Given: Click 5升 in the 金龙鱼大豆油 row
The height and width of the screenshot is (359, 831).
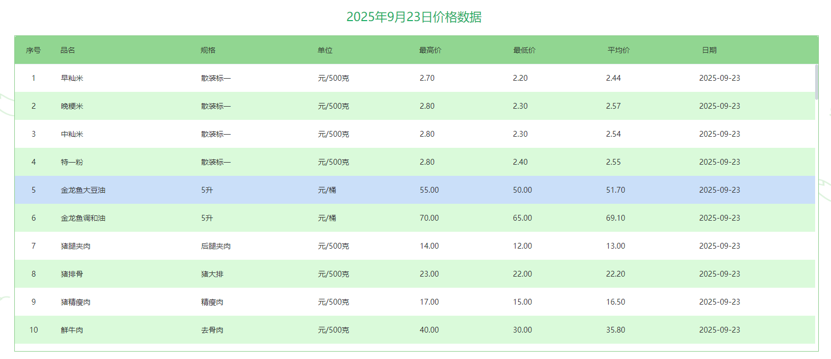Looking at the screenshot, I should coord(207,190).
